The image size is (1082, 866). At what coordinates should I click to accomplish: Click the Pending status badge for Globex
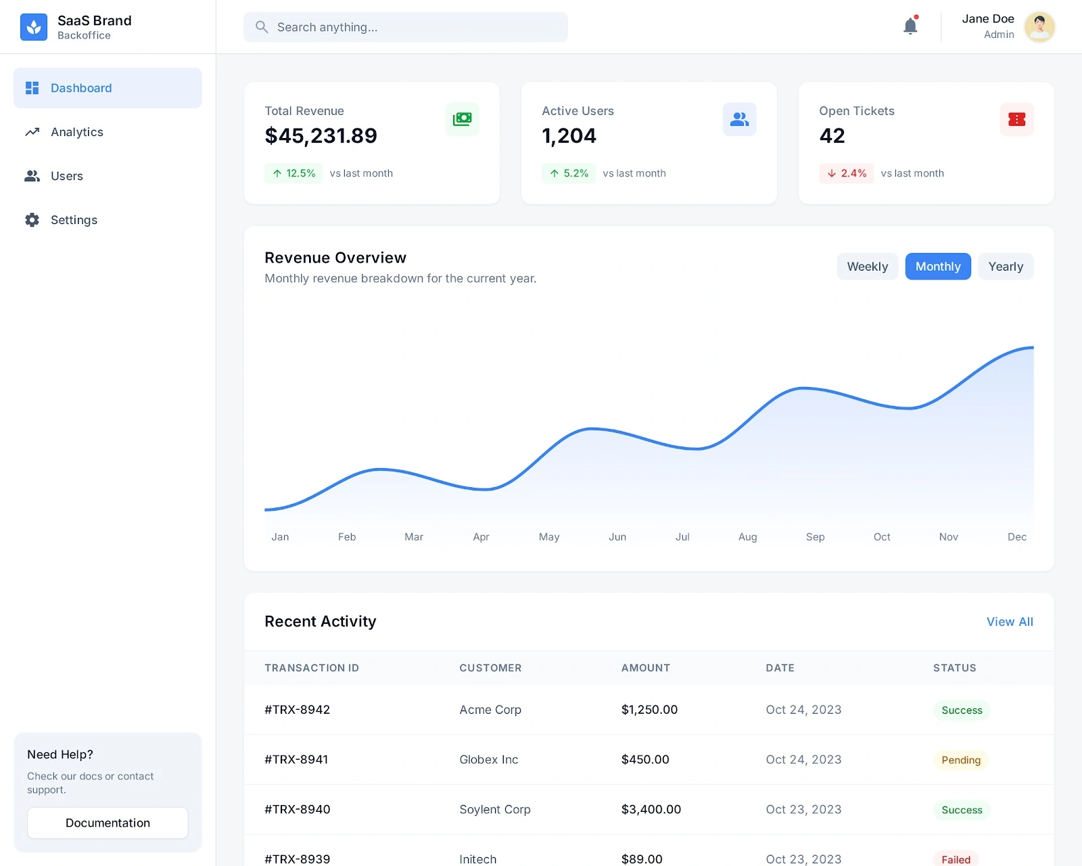(960, 760)
